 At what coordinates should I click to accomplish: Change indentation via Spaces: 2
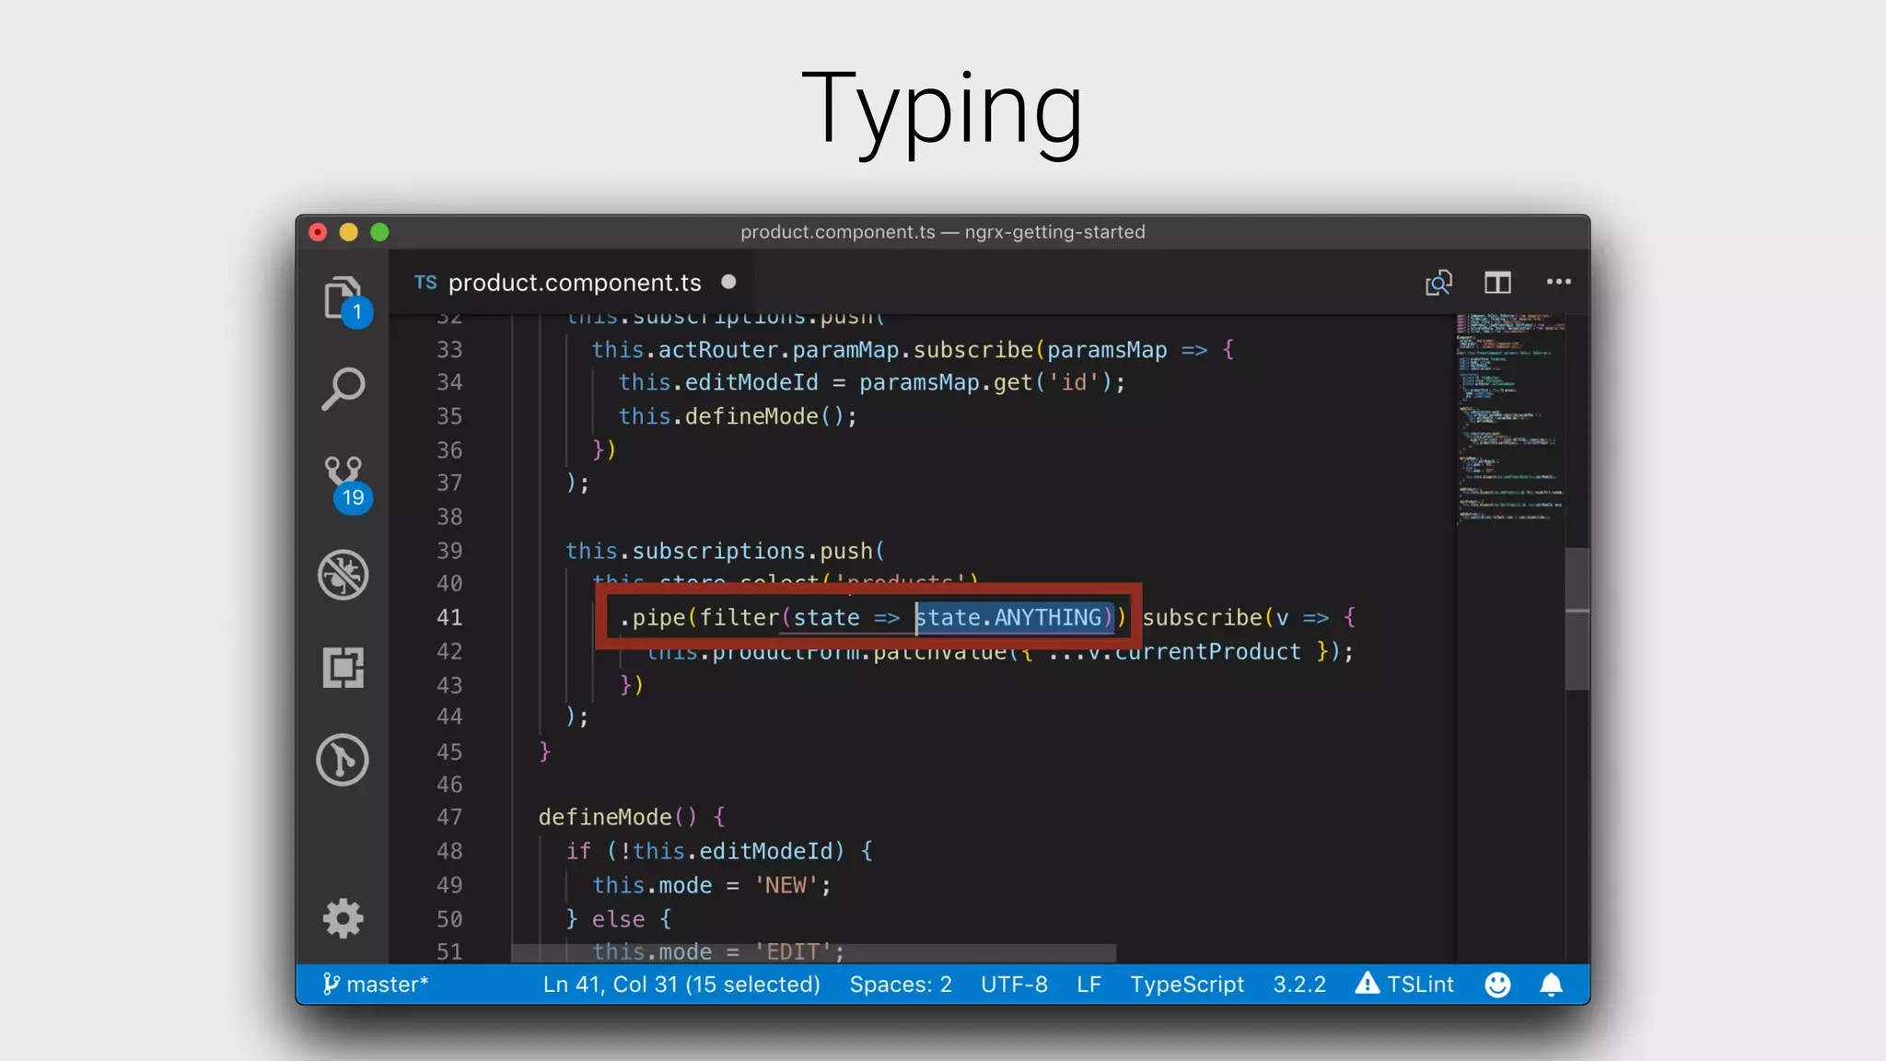click(901, 985)
